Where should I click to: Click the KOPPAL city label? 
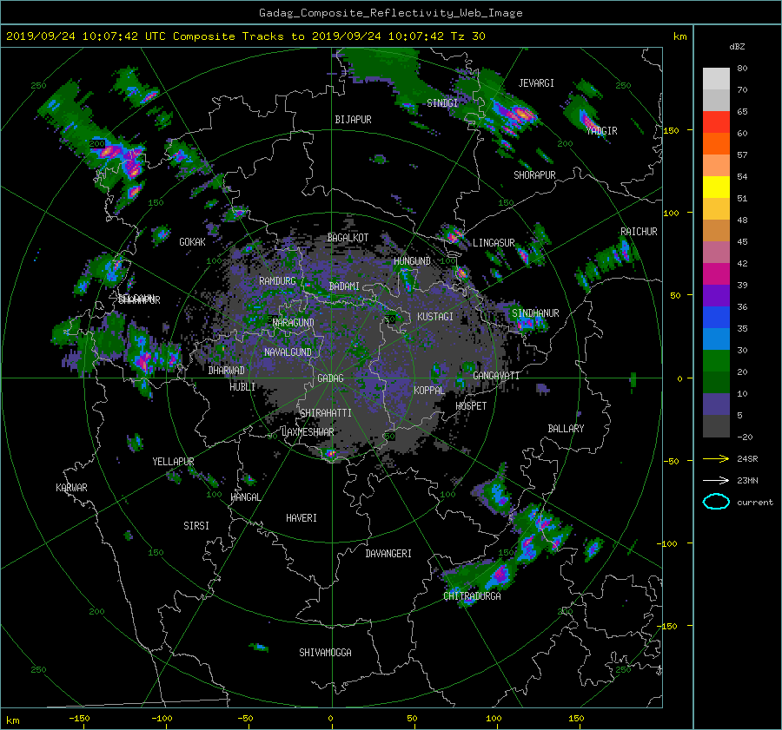429,391
